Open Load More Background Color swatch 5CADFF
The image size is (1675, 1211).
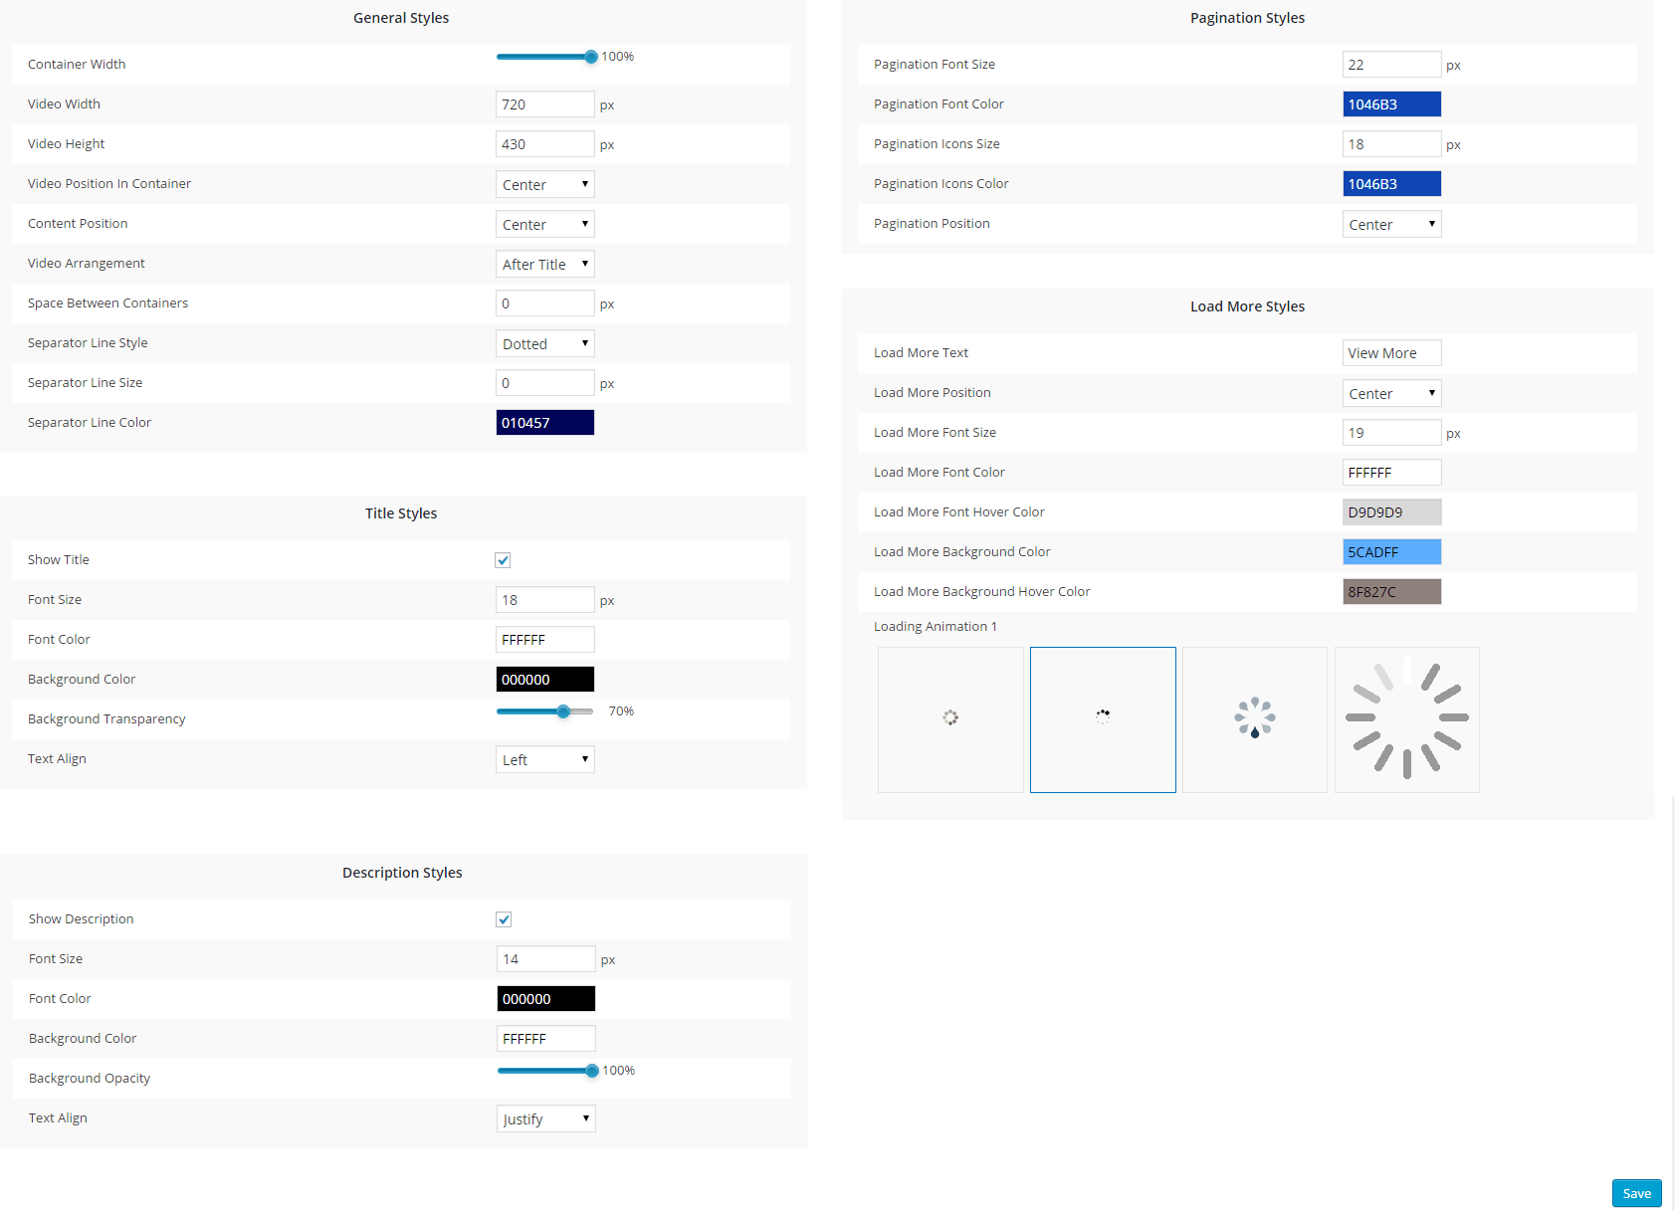pos(1391,552)
